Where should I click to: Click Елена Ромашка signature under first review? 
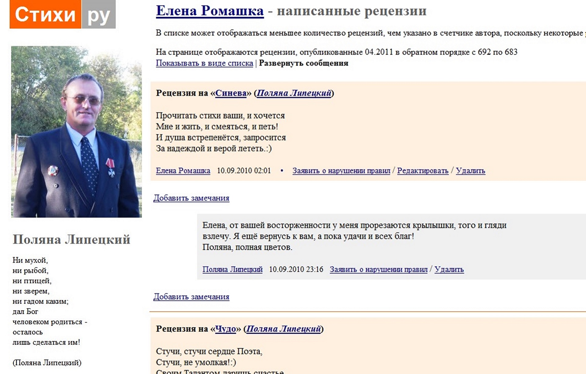point(183,171)
